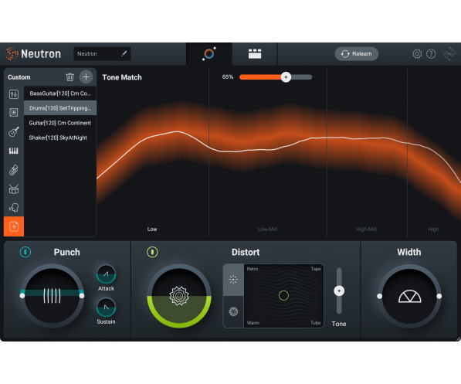This screenshot has height=384, width=461.
Task: Toggle the Punch module power button
Action: point(25,252)
